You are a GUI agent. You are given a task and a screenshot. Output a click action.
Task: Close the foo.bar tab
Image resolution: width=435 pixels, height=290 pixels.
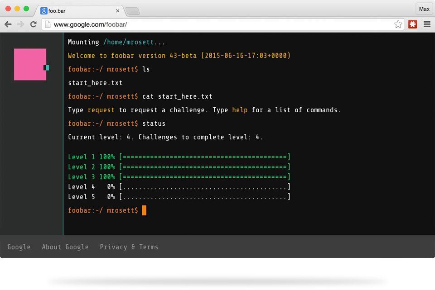(118, 11)
